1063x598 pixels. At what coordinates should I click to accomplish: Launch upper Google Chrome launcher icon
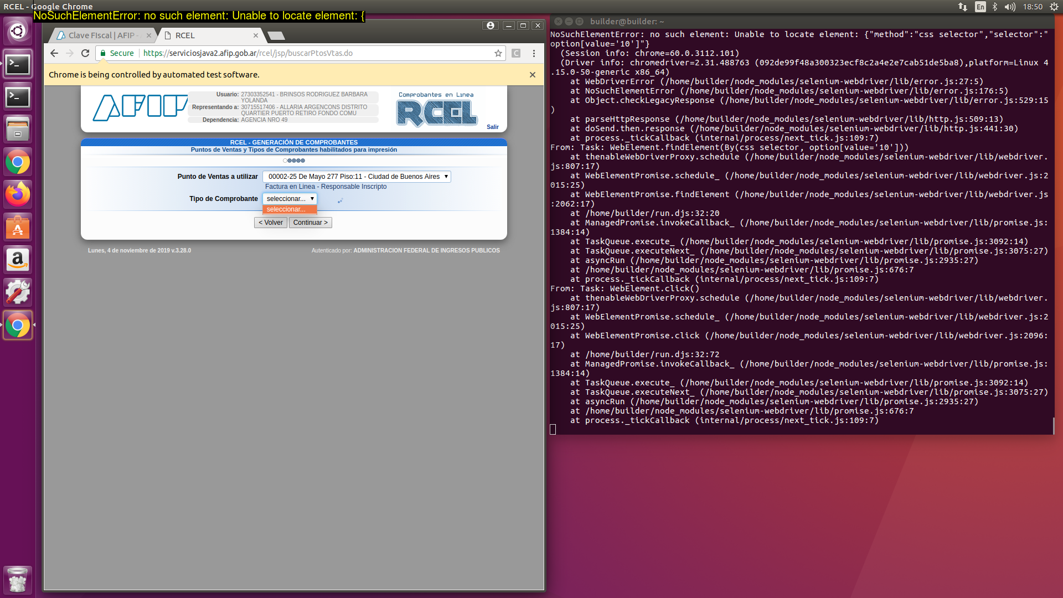click(18, 162)
